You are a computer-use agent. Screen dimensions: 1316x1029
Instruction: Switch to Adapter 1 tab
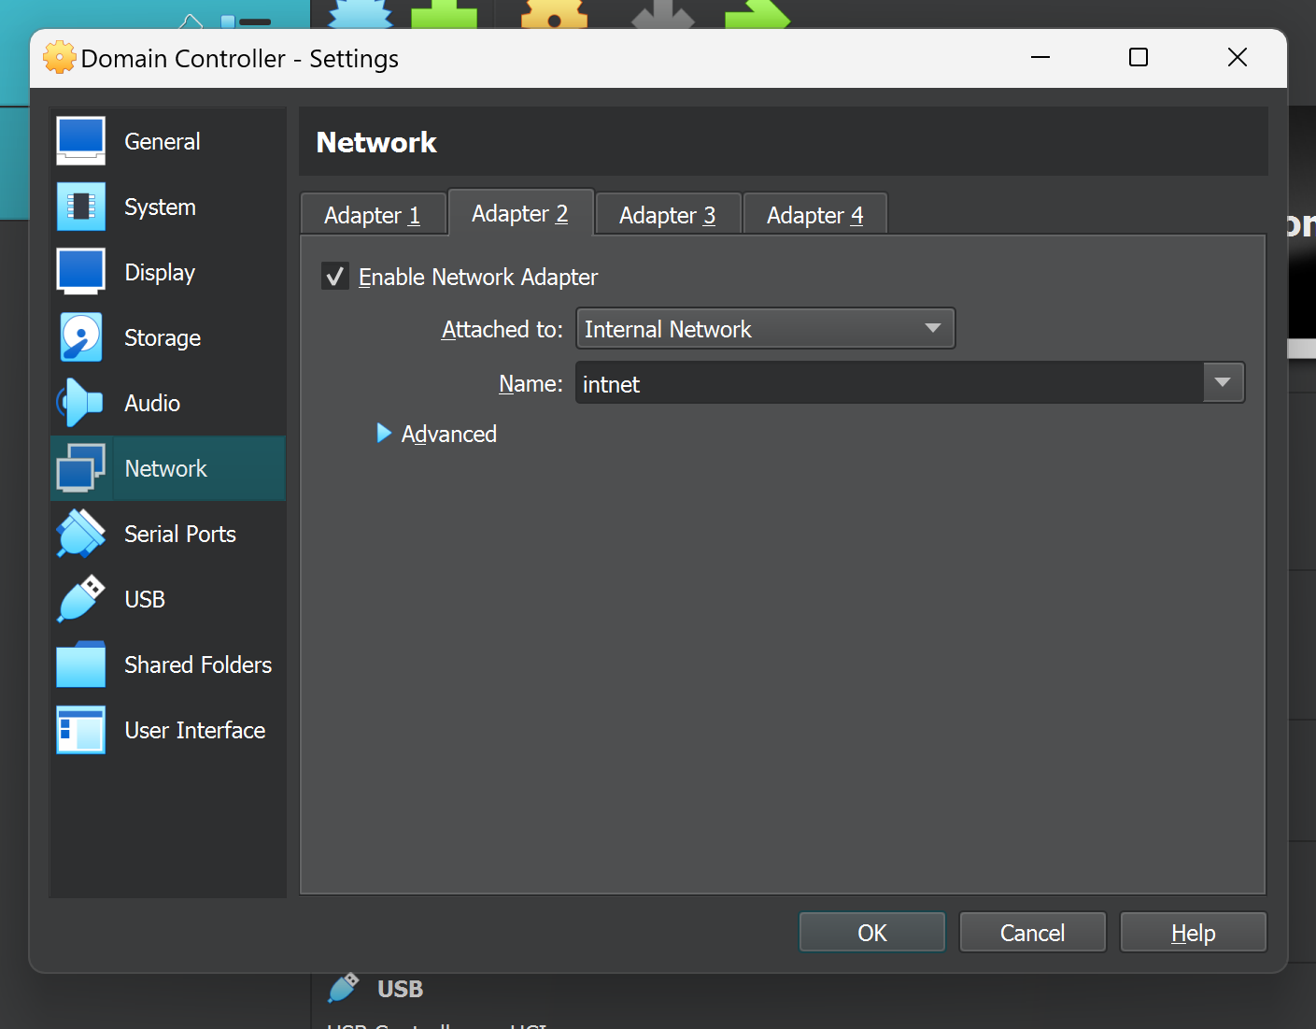(373, 215)
